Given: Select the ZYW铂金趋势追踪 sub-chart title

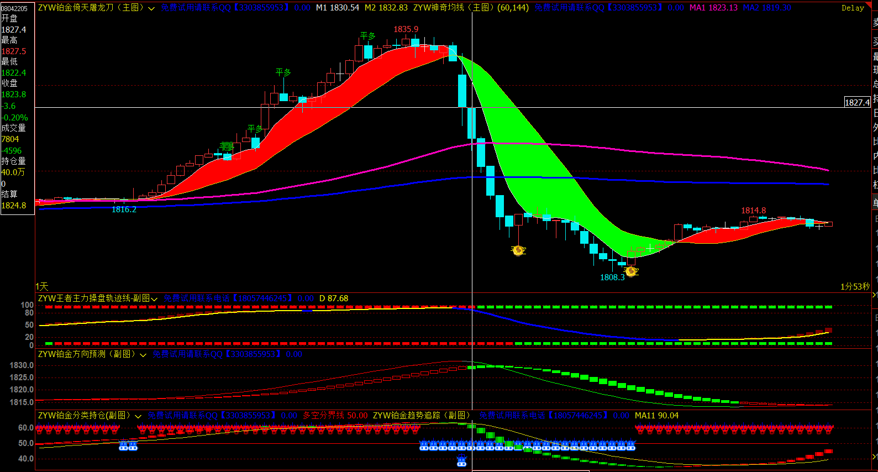Looking at the screenshot, I should 422,416.
